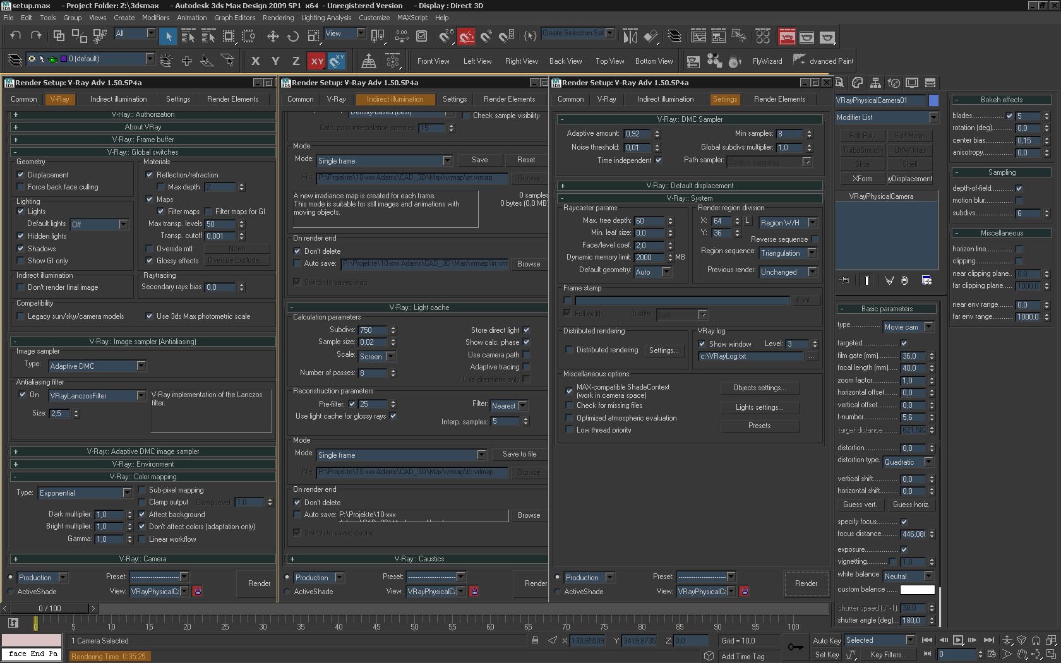
Task: Restrict to X axis
Action: (x=255, y=61)
